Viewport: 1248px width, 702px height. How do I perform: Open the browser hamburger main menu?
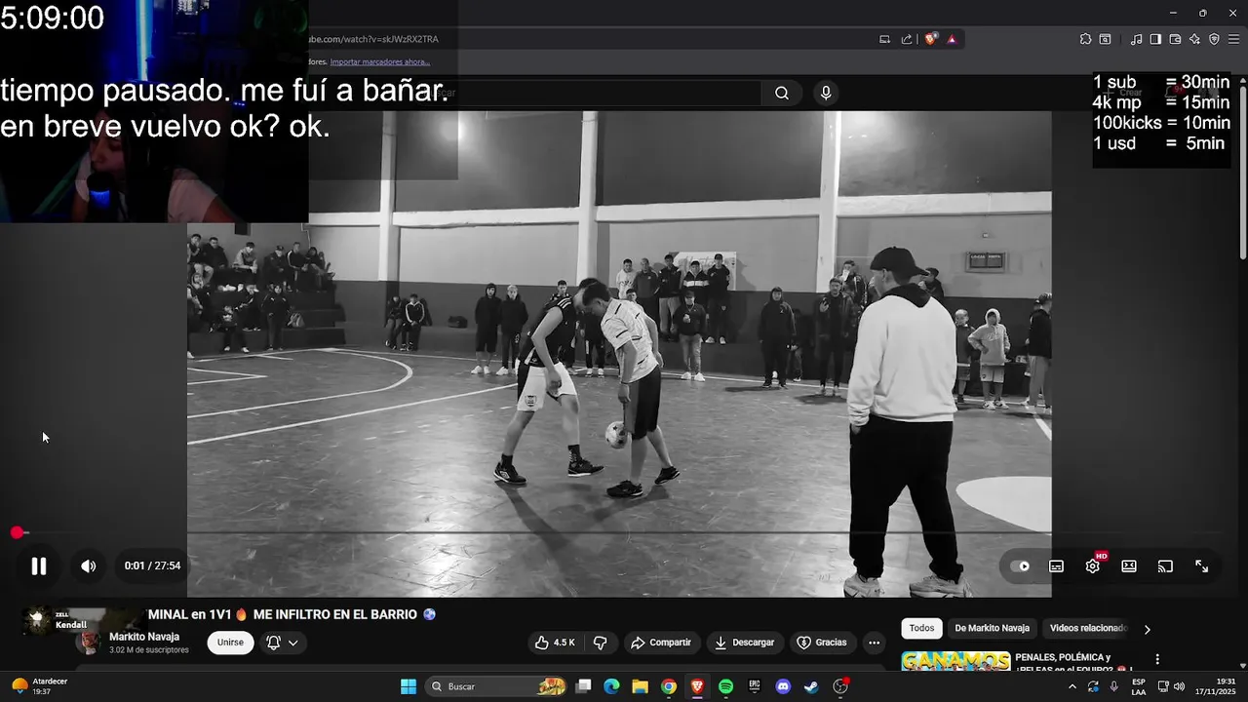click(1233, 39)
